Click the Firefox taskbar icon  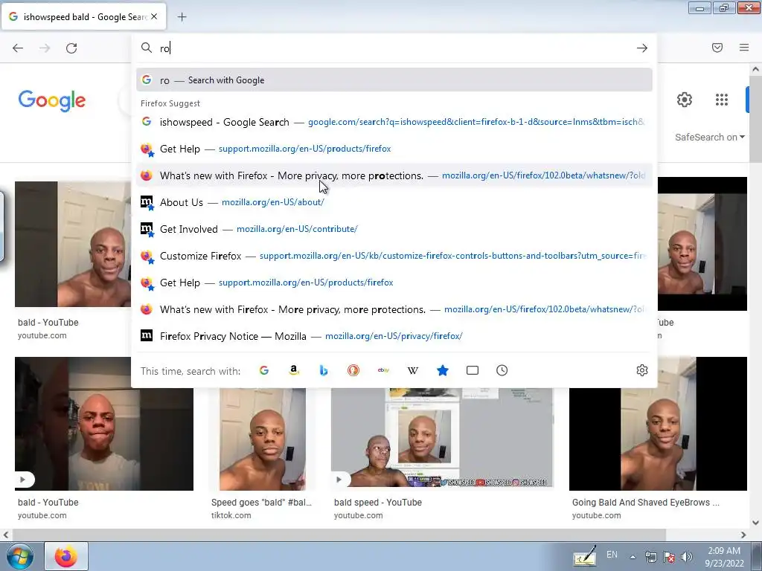(x=66, y=556)
